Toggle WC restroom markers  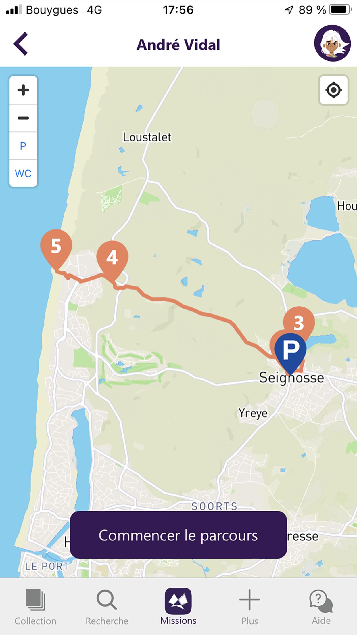23,173
